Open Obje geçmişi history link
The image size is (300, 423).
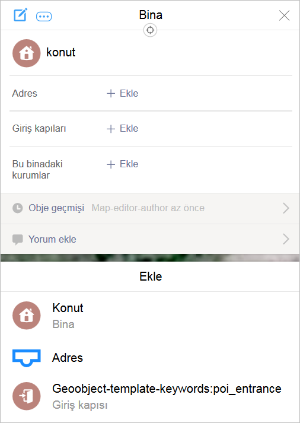coord(56,208)
